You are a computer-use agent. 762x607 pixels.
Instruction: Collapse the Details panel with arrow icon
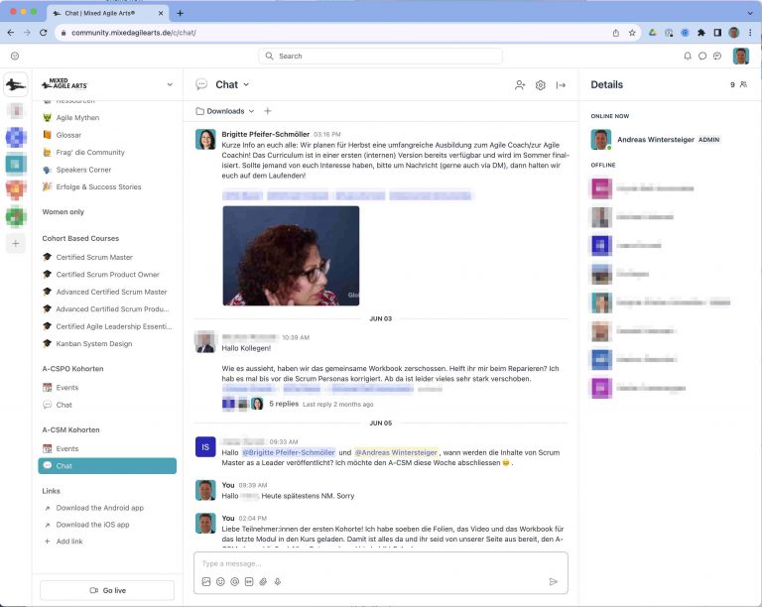point(561,85)
